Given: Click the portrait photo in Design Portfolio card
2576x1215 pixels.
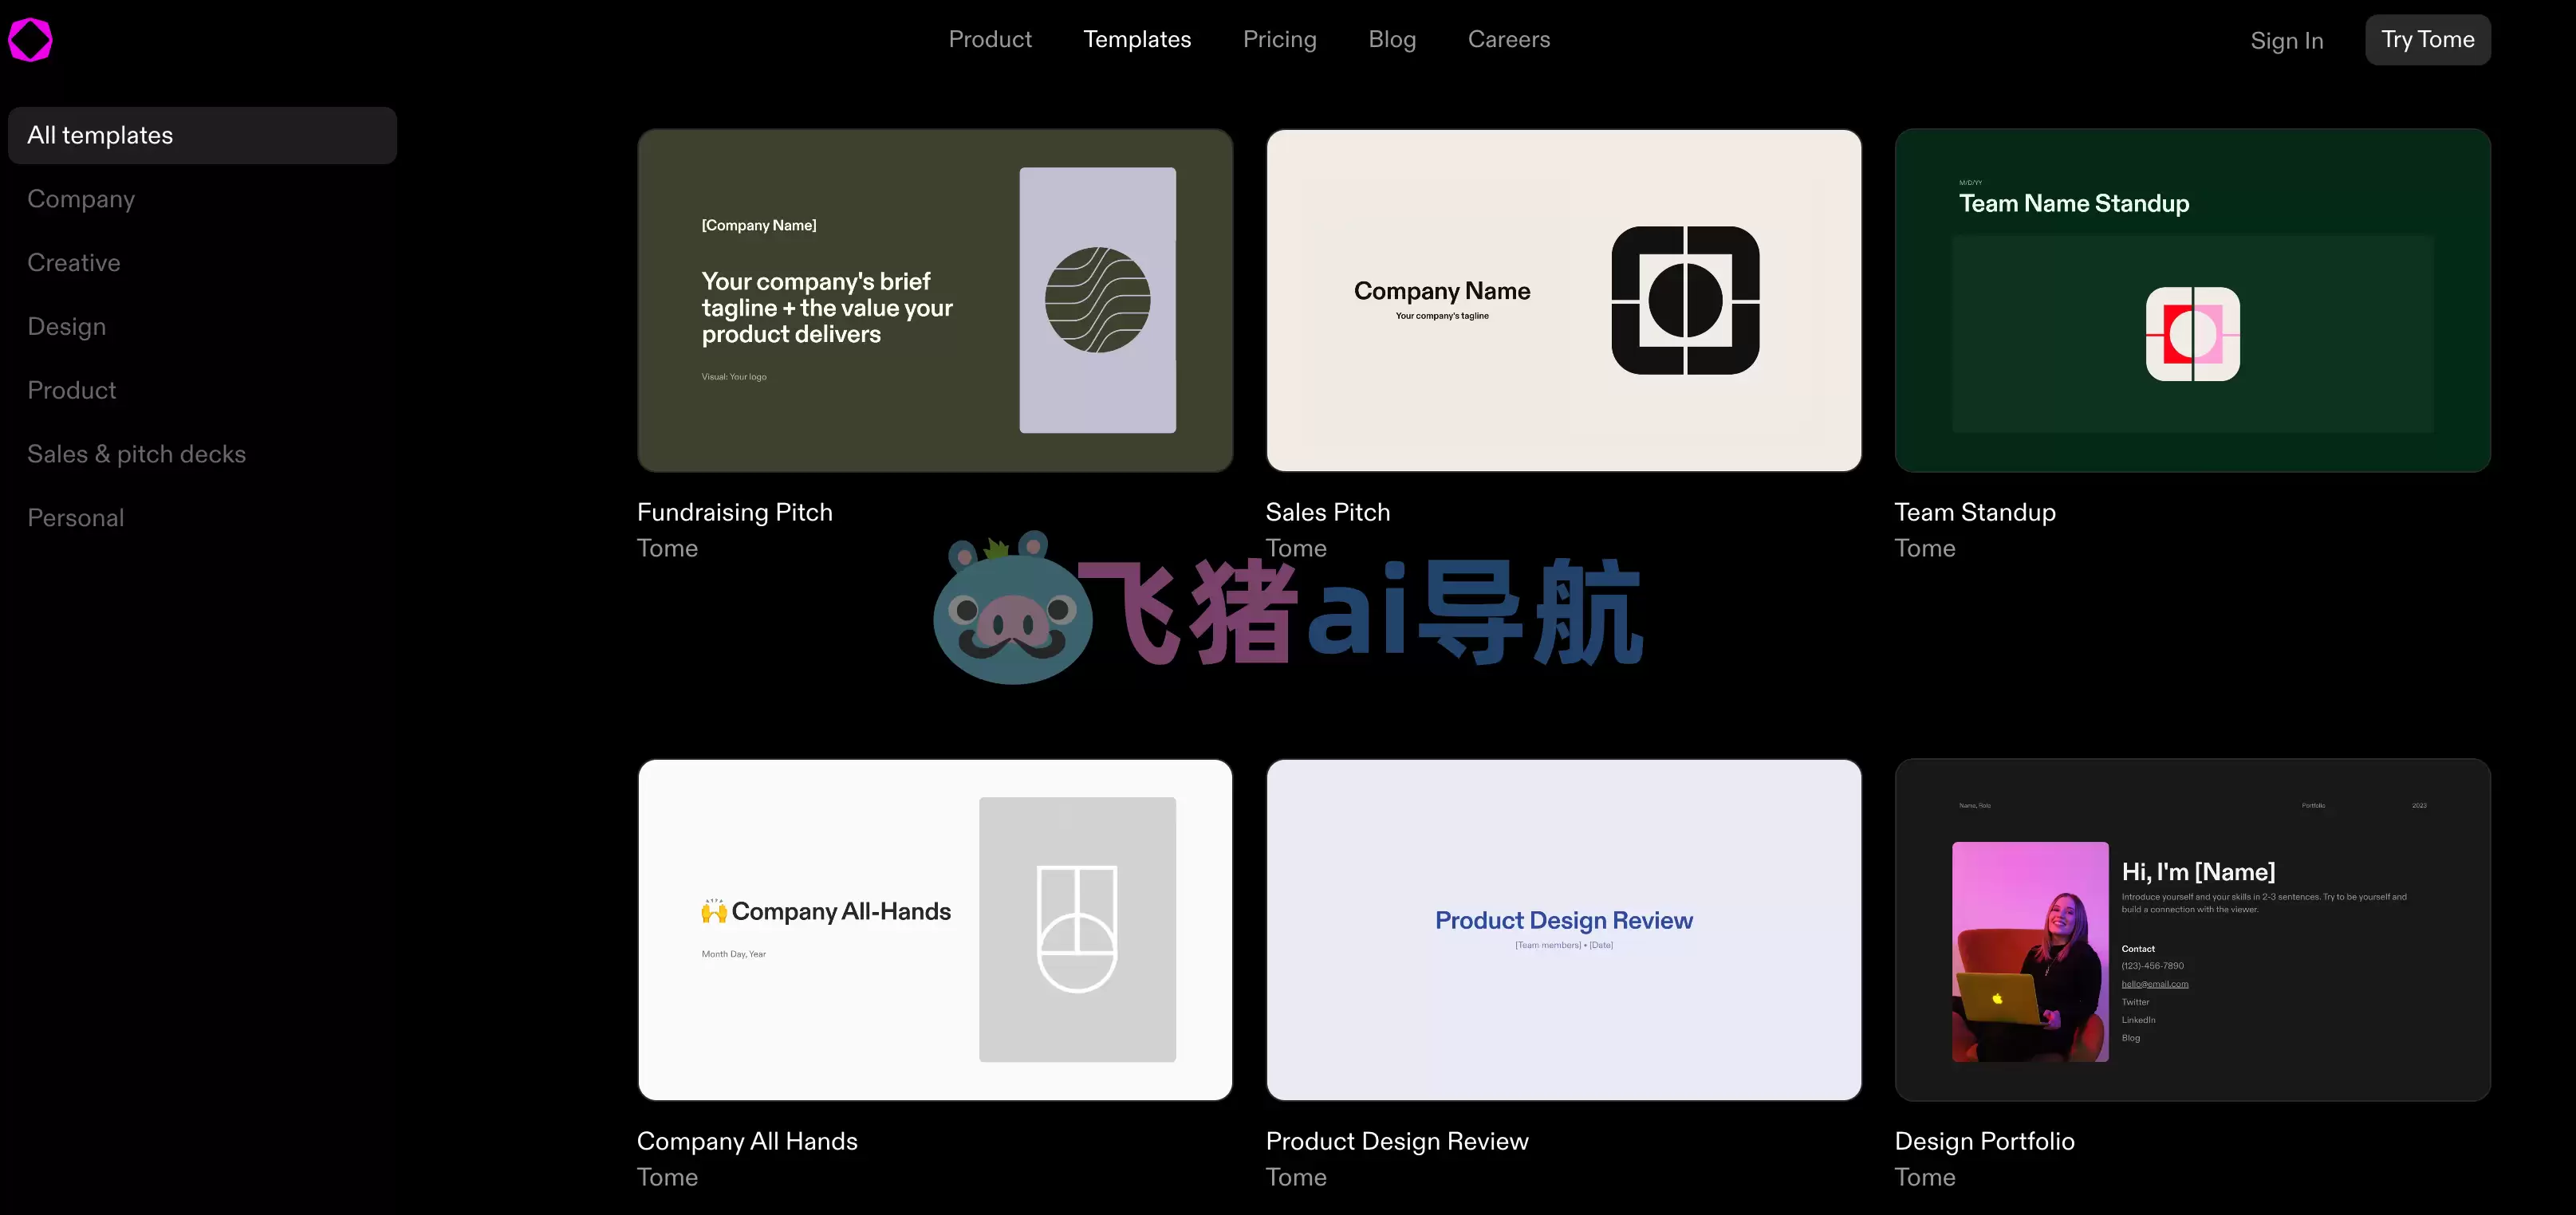Looking at the screenshot, I should (2029, 951).
